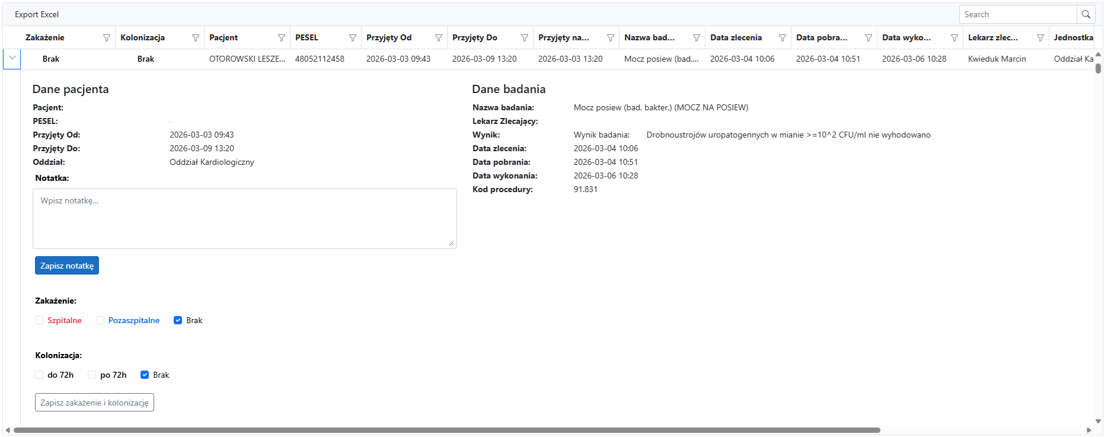
Task: Open filter for Kolonizacja column
Action: (x=196, y=38)
